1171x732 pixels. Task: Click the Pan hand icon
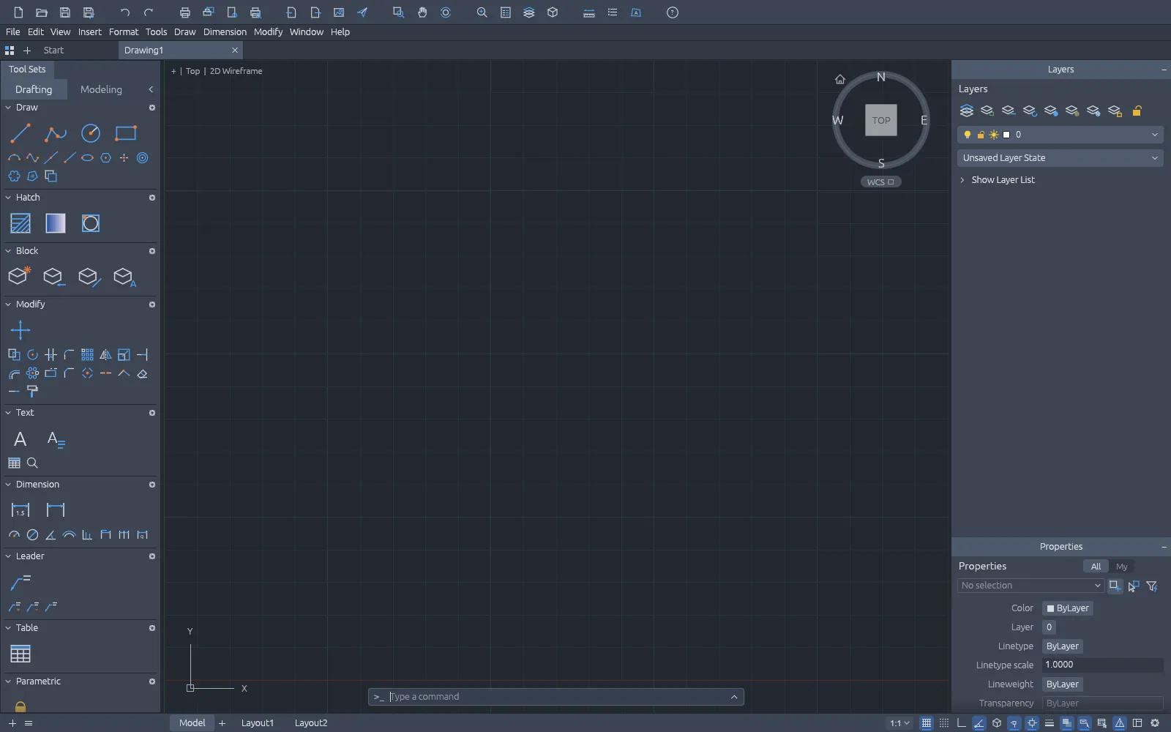422,12
